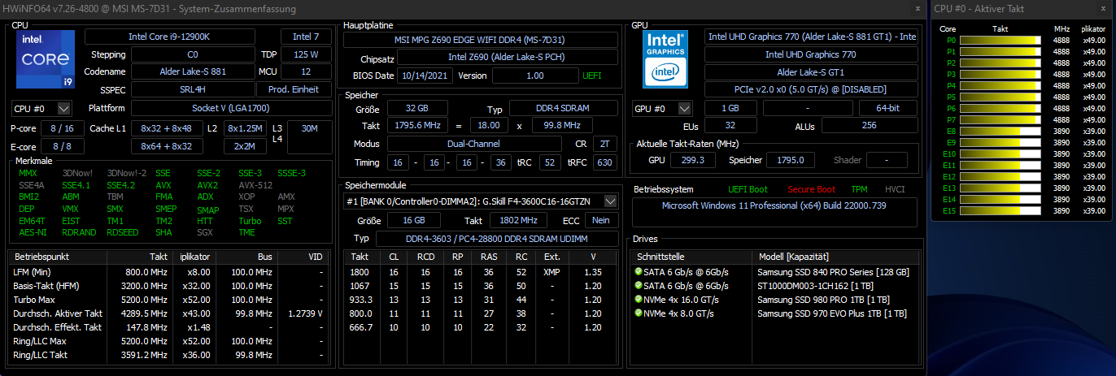1116x376 pixels.
Task: Click green status dot for Samsung SSD 980 PRO
Action: [x=638, y=300]
